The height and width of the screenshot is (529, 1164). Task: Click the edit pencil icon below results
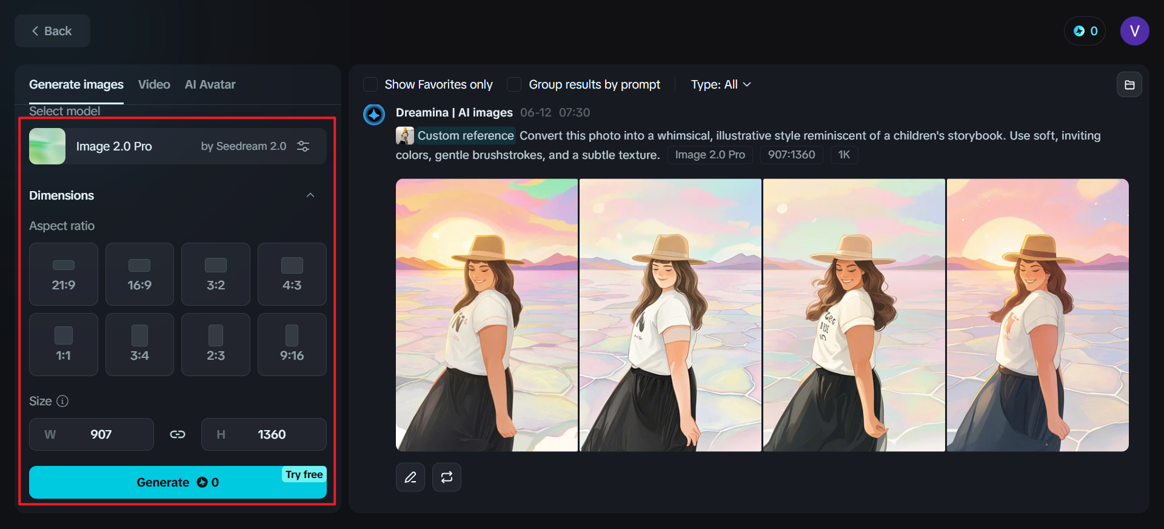[x=410, y=477]
